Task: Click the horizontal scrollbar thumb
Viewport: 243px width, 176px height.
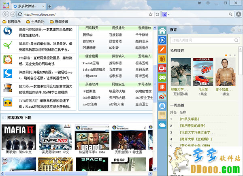Action: 46,174
